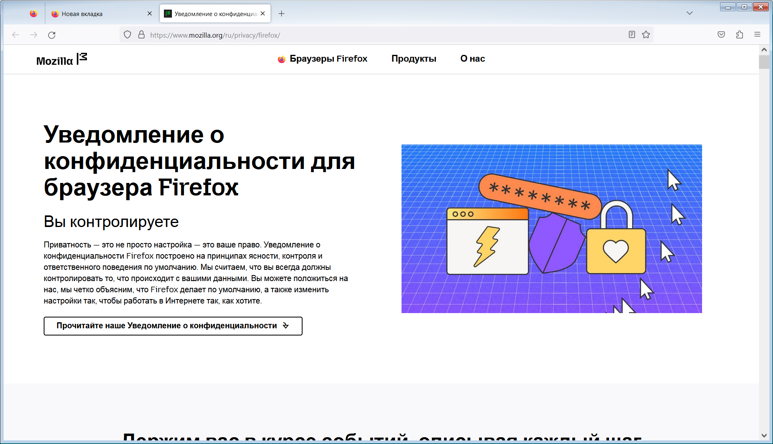Close the Новая вкладка tab
The height and width of the screenshot is (444, 773).
coord(149,14)
